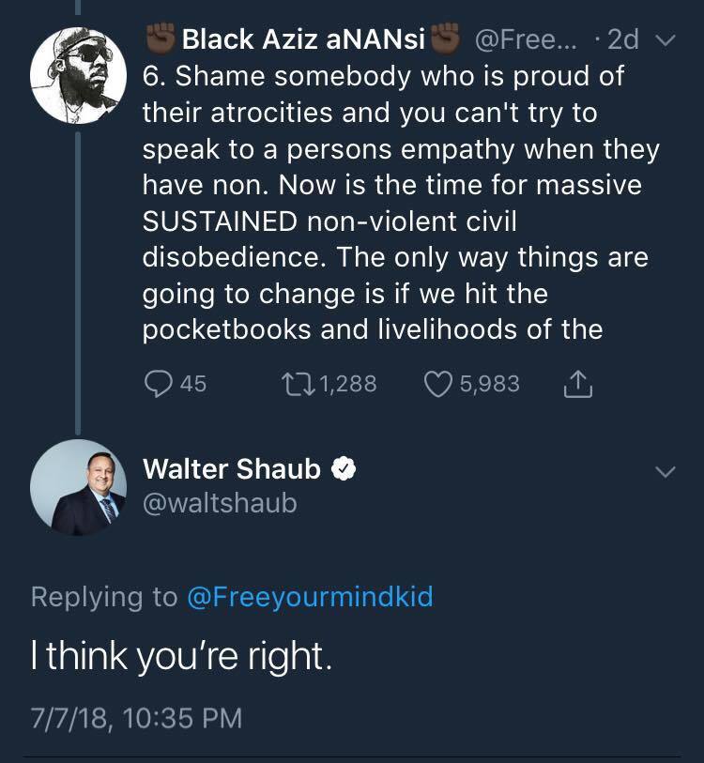This screenshot has height=763, width=704.
Task: Click the 2d timestamp on top tweet
Action: click(x=622, y=39)
